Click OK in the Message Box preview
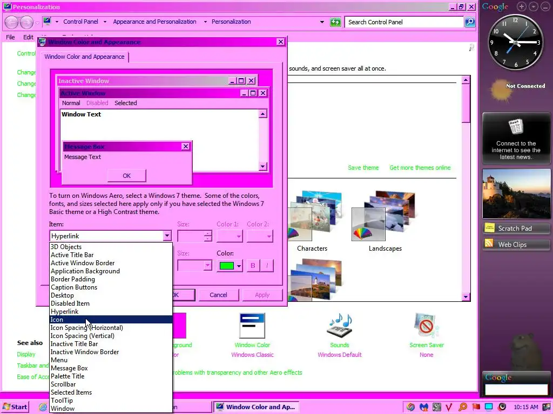Image resolution: width=553 pixels, height=414 pixels. [x=126, y=176]
